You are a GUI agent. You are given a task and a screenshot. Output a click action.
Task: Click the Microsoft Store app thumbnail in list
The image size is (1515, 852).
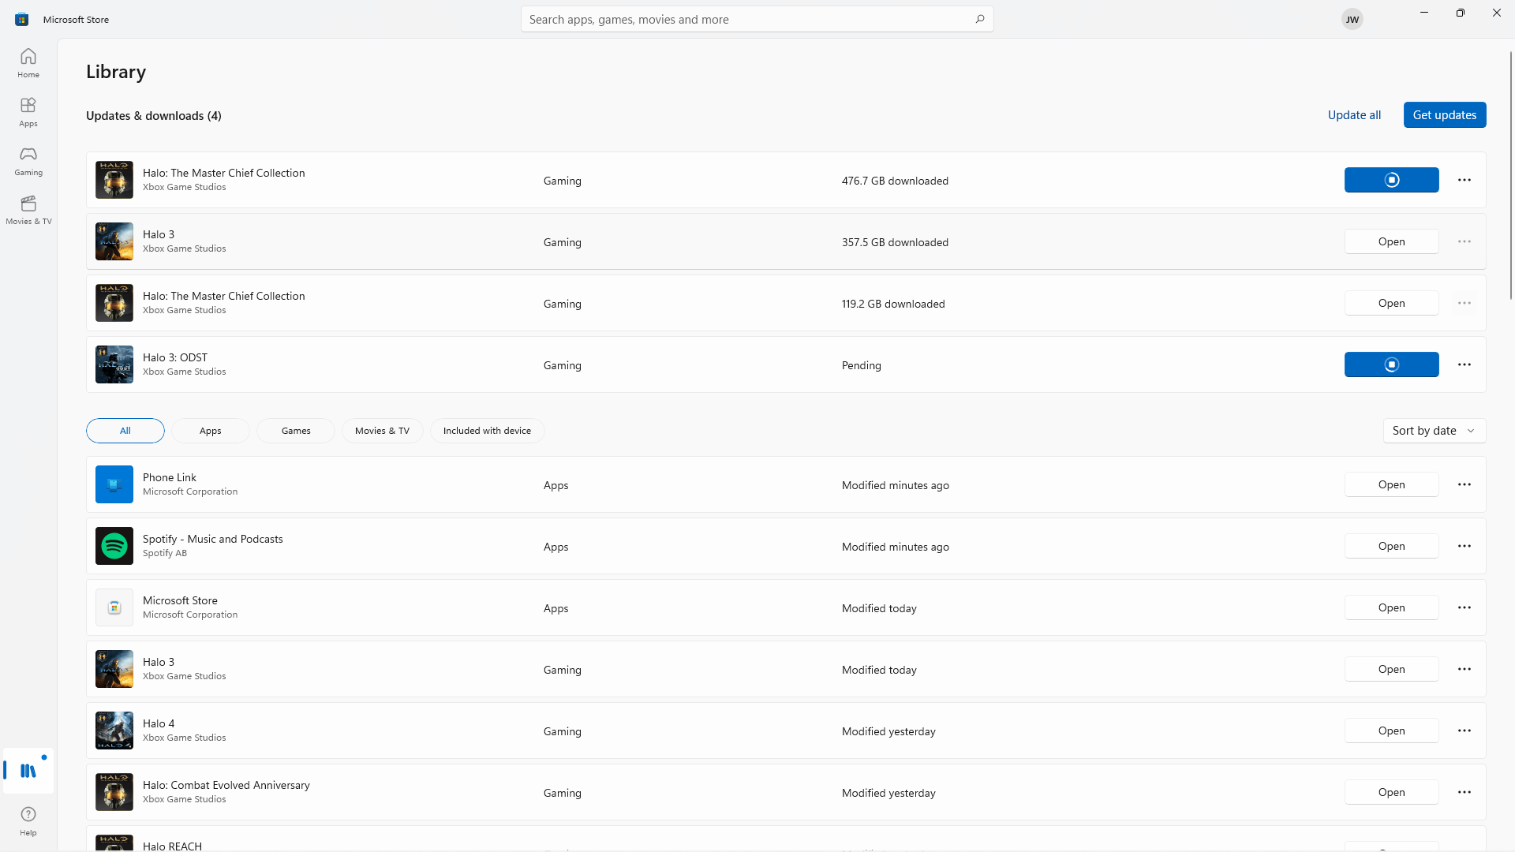click(x=114, y=607)
